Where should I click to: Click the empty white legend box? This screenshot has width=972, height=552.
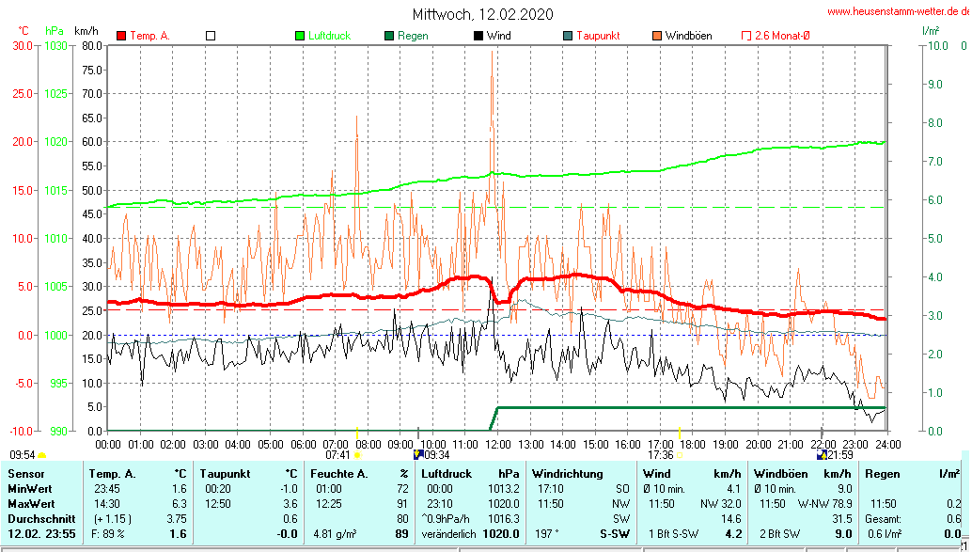(x=211, y=36)
